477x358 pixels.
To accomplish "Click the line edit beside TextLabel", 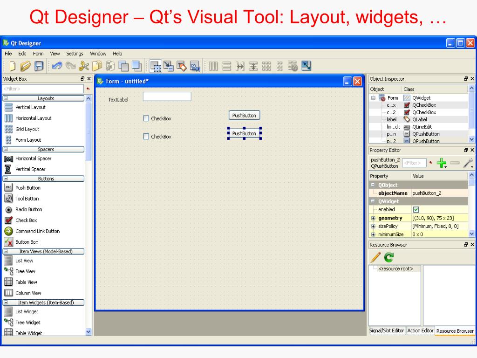I will click(167, 96).
